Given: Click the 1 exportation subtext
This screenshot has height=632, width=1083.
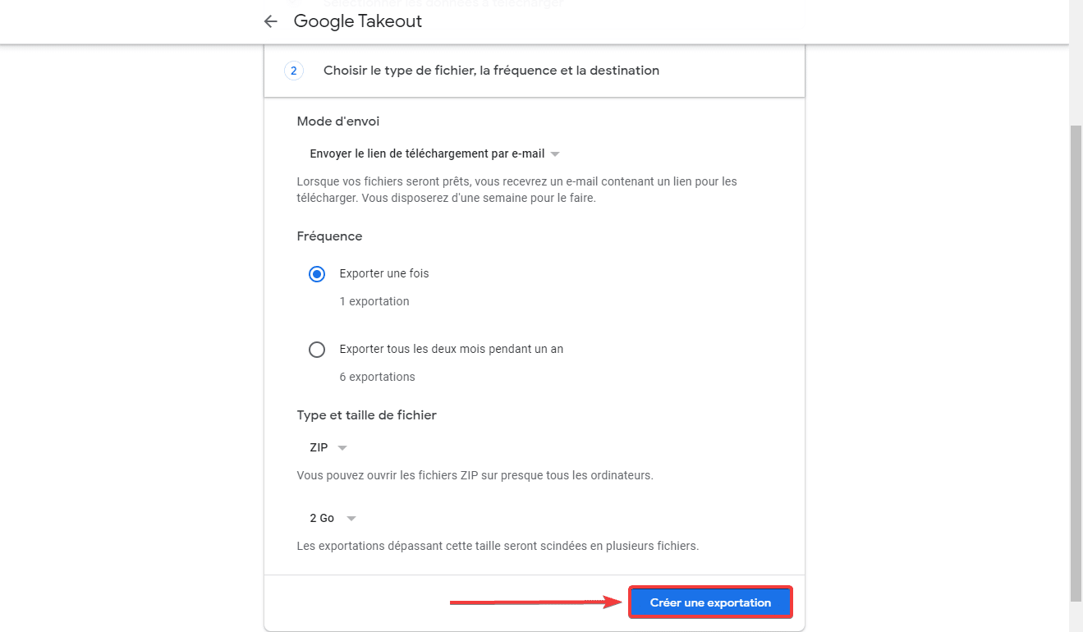Looking at the screenshot, I should coord(374,301).
